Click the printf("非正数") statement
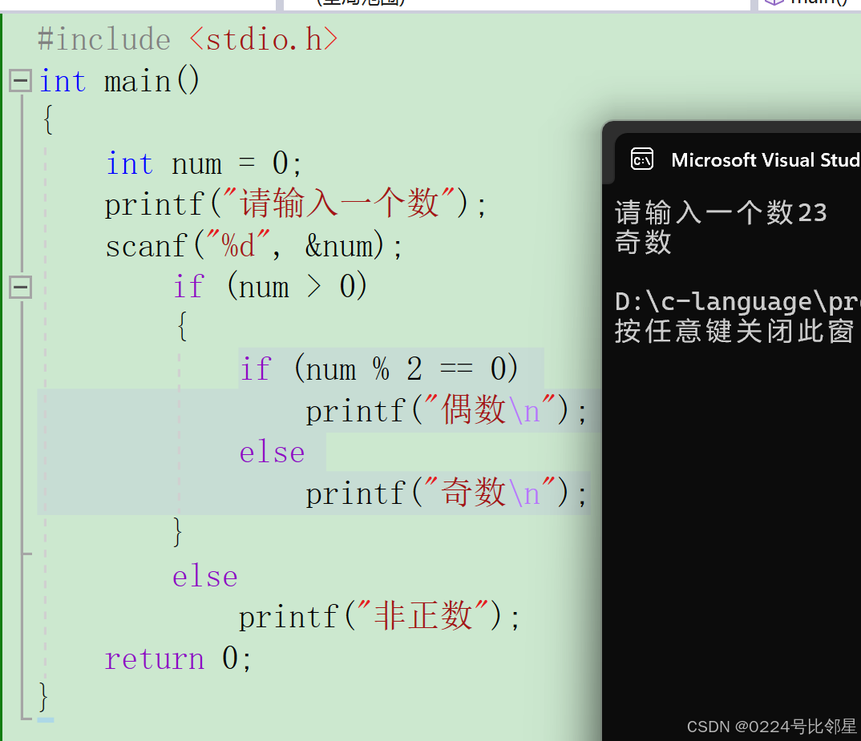The image size is (861, 741). pyautogui.click(x=379, y=616)
